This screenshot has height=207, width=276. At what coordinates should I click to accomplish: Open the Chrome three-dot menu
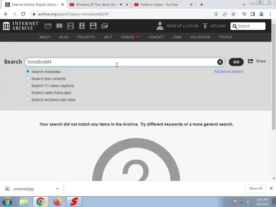point(270,14)
